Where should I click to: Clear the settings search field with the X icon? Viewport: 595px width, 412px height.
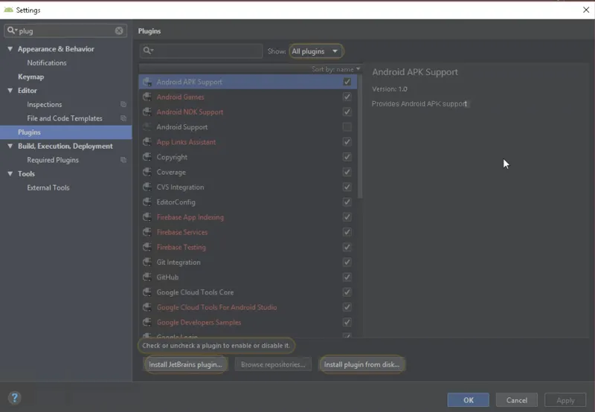tap(119, 30)
